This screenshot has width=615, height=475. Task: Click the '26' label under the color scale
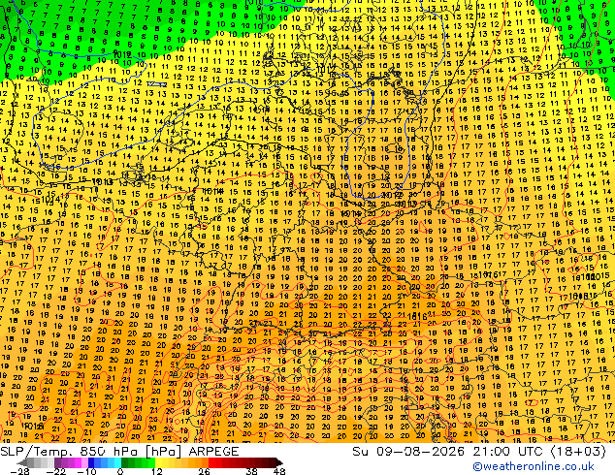[204, 471]
